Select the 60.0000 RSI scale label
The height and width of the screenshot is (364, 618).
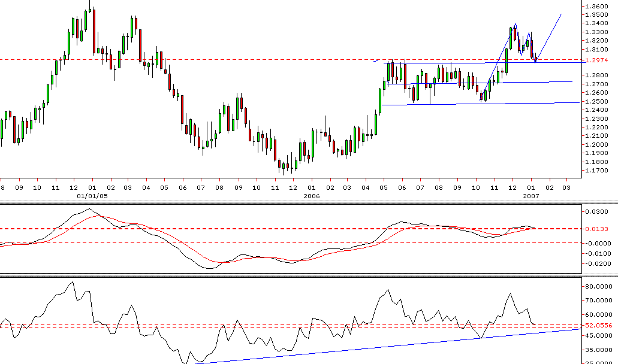(x=599, y=315)
